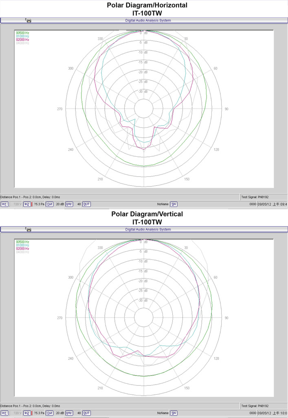The image size is (288, 418).
Task: Enable the greyed 04000 Hz trace in vertical legend
Action: click(22, 252)
